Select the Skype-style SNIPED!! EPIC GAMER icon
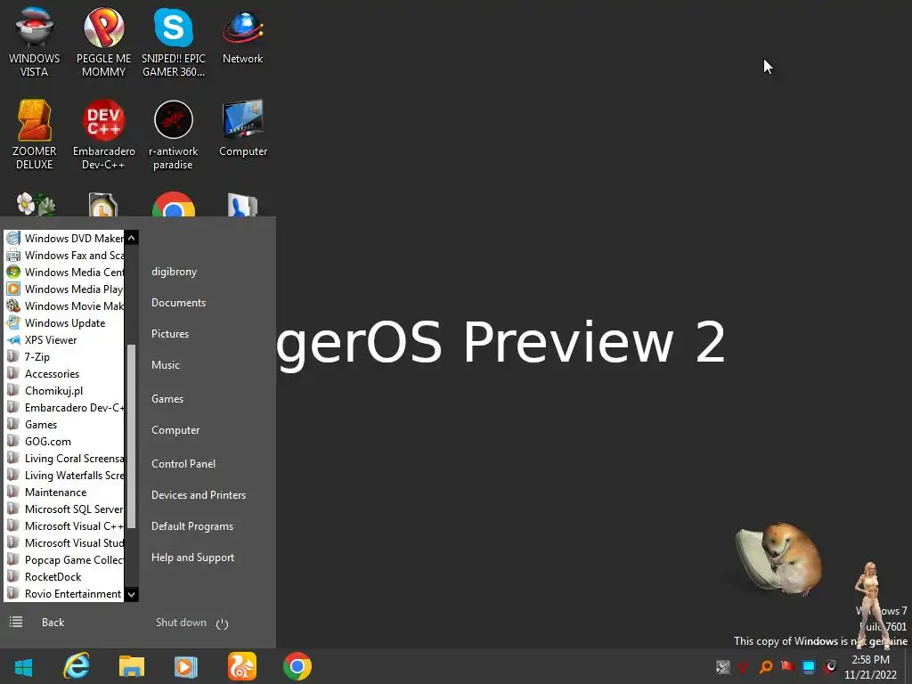Viewport: 912px width, 684px height. pos(174,43)
